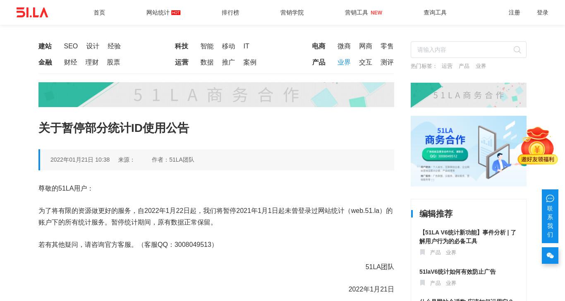The height and width of the screenshot is (301, 565).
Task: Open 查询工具 menu
Action: 435,13
